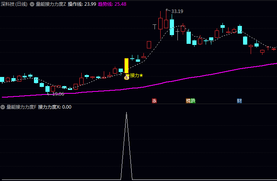Click the 榜 event marker
This screenshot has height=181, width=277.
coord(188,101)
